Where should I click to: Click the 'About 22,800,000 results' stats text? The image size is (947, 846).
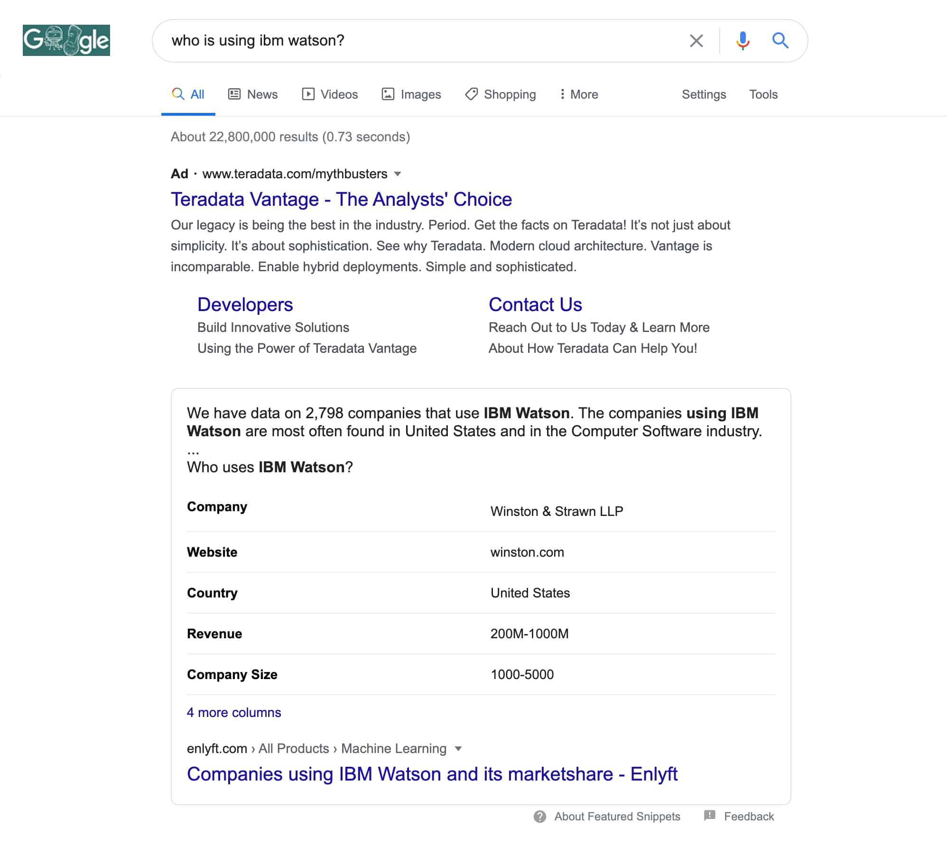click(290, 137)
